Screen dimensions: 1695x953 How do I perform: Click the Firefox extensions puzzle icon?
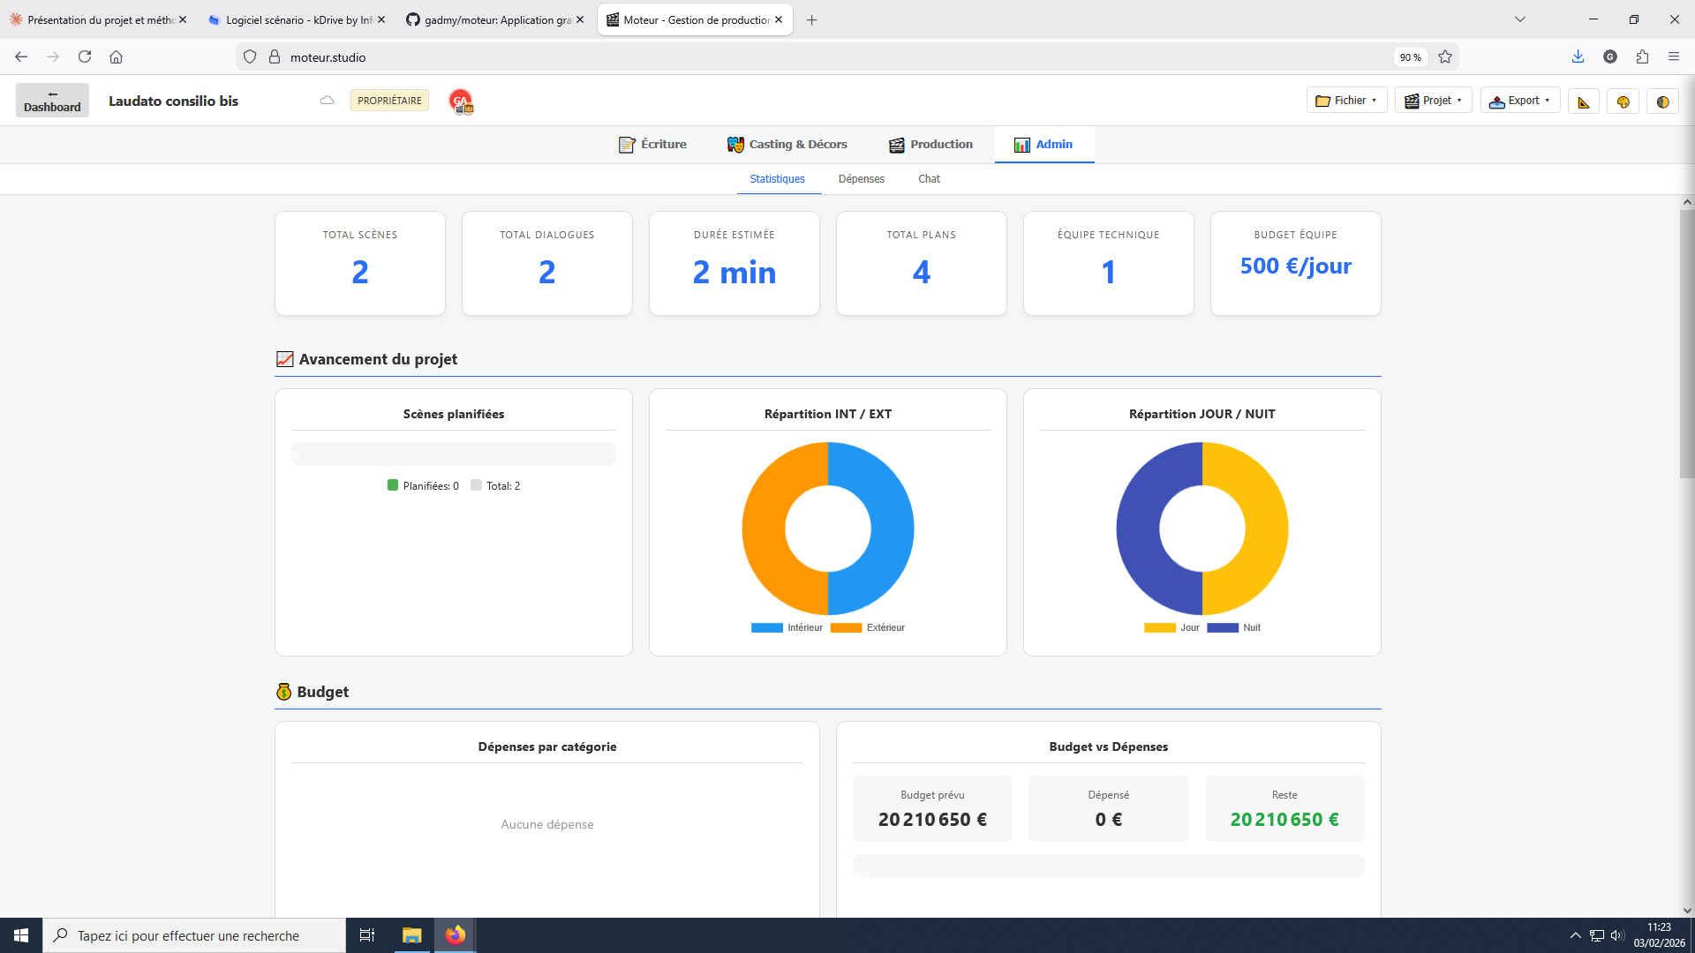pyautogui.click(x=1641, y=56)
